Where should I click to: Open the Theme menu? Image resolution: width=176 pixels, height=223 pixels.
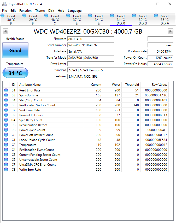(40, 11)
